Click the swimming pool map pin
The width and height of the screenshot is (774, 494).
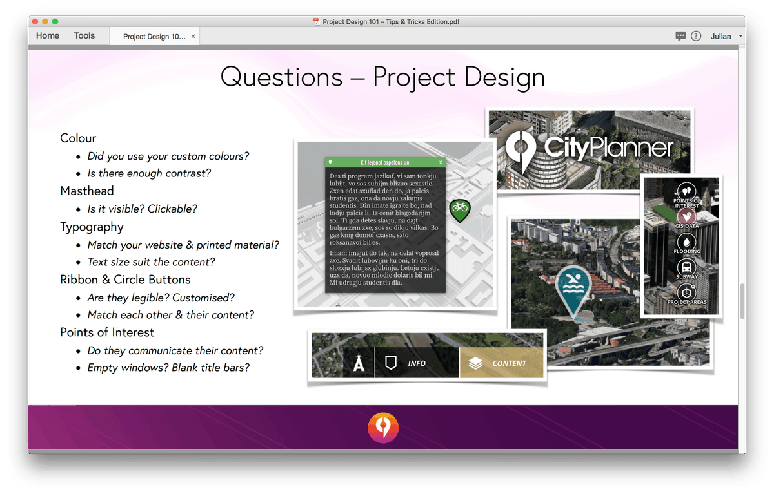tap(573, 291)
